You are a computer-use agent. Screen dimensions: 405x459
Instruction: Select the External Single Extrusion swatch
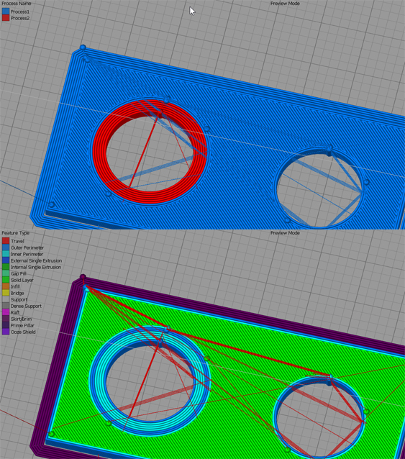6,260
